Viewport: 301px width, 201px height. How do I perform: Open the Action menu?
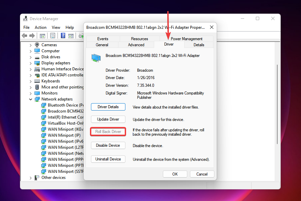(x=40, y=27)
